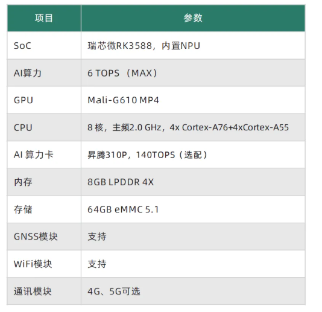Click the 8GB LPDDR 4X value
Image resolution: width=322 pixels, height=312 pixels.
click(x=121, y=182)
